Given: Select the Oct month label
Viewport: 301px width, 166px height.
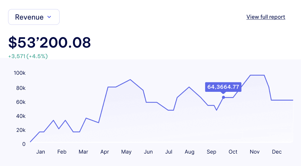Looking at the screenshot, I should (x=233, y=152).
